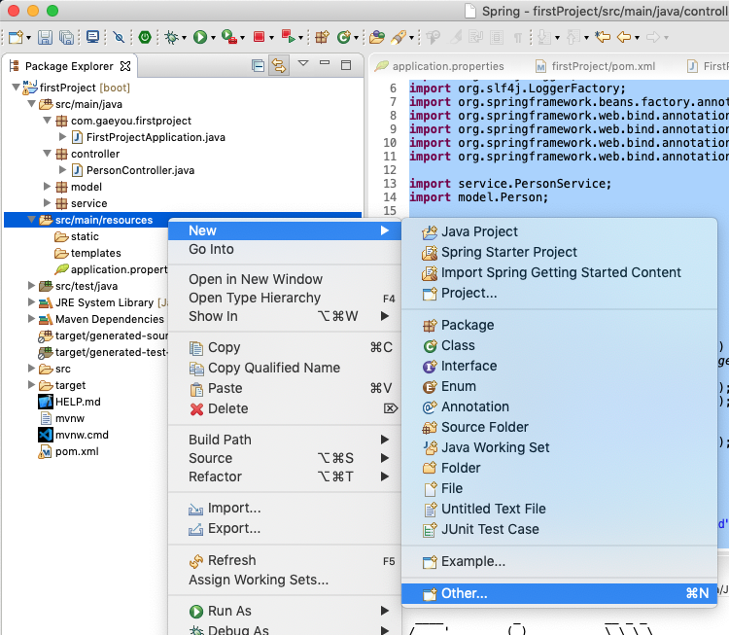Click the New Java Package toolbar icon
The image size is (729, 635).
pyautogui.click(x=322, y=37)
